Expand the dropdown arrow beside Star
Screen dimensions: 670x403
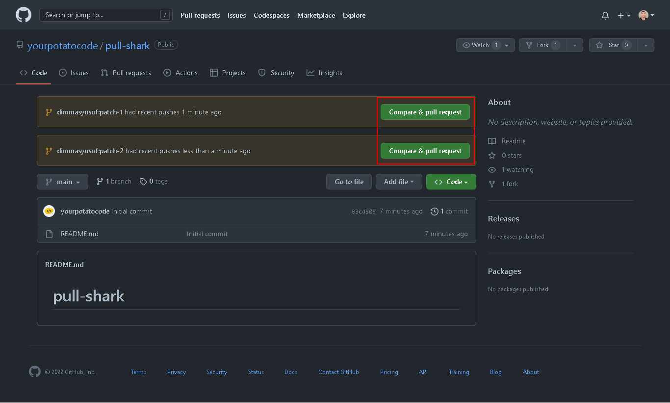coord(646,45)
